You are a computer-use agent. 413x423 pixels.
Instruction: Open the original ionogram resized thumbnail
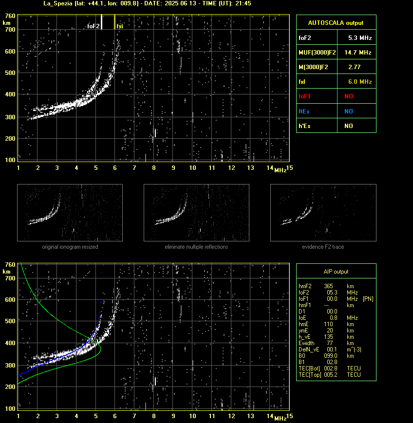[70, 213]
